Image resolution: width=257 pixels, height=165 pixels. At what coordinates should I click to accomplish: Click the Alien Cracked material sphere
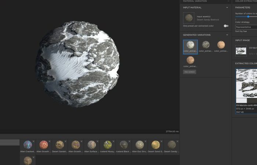(x=28, y=145)
